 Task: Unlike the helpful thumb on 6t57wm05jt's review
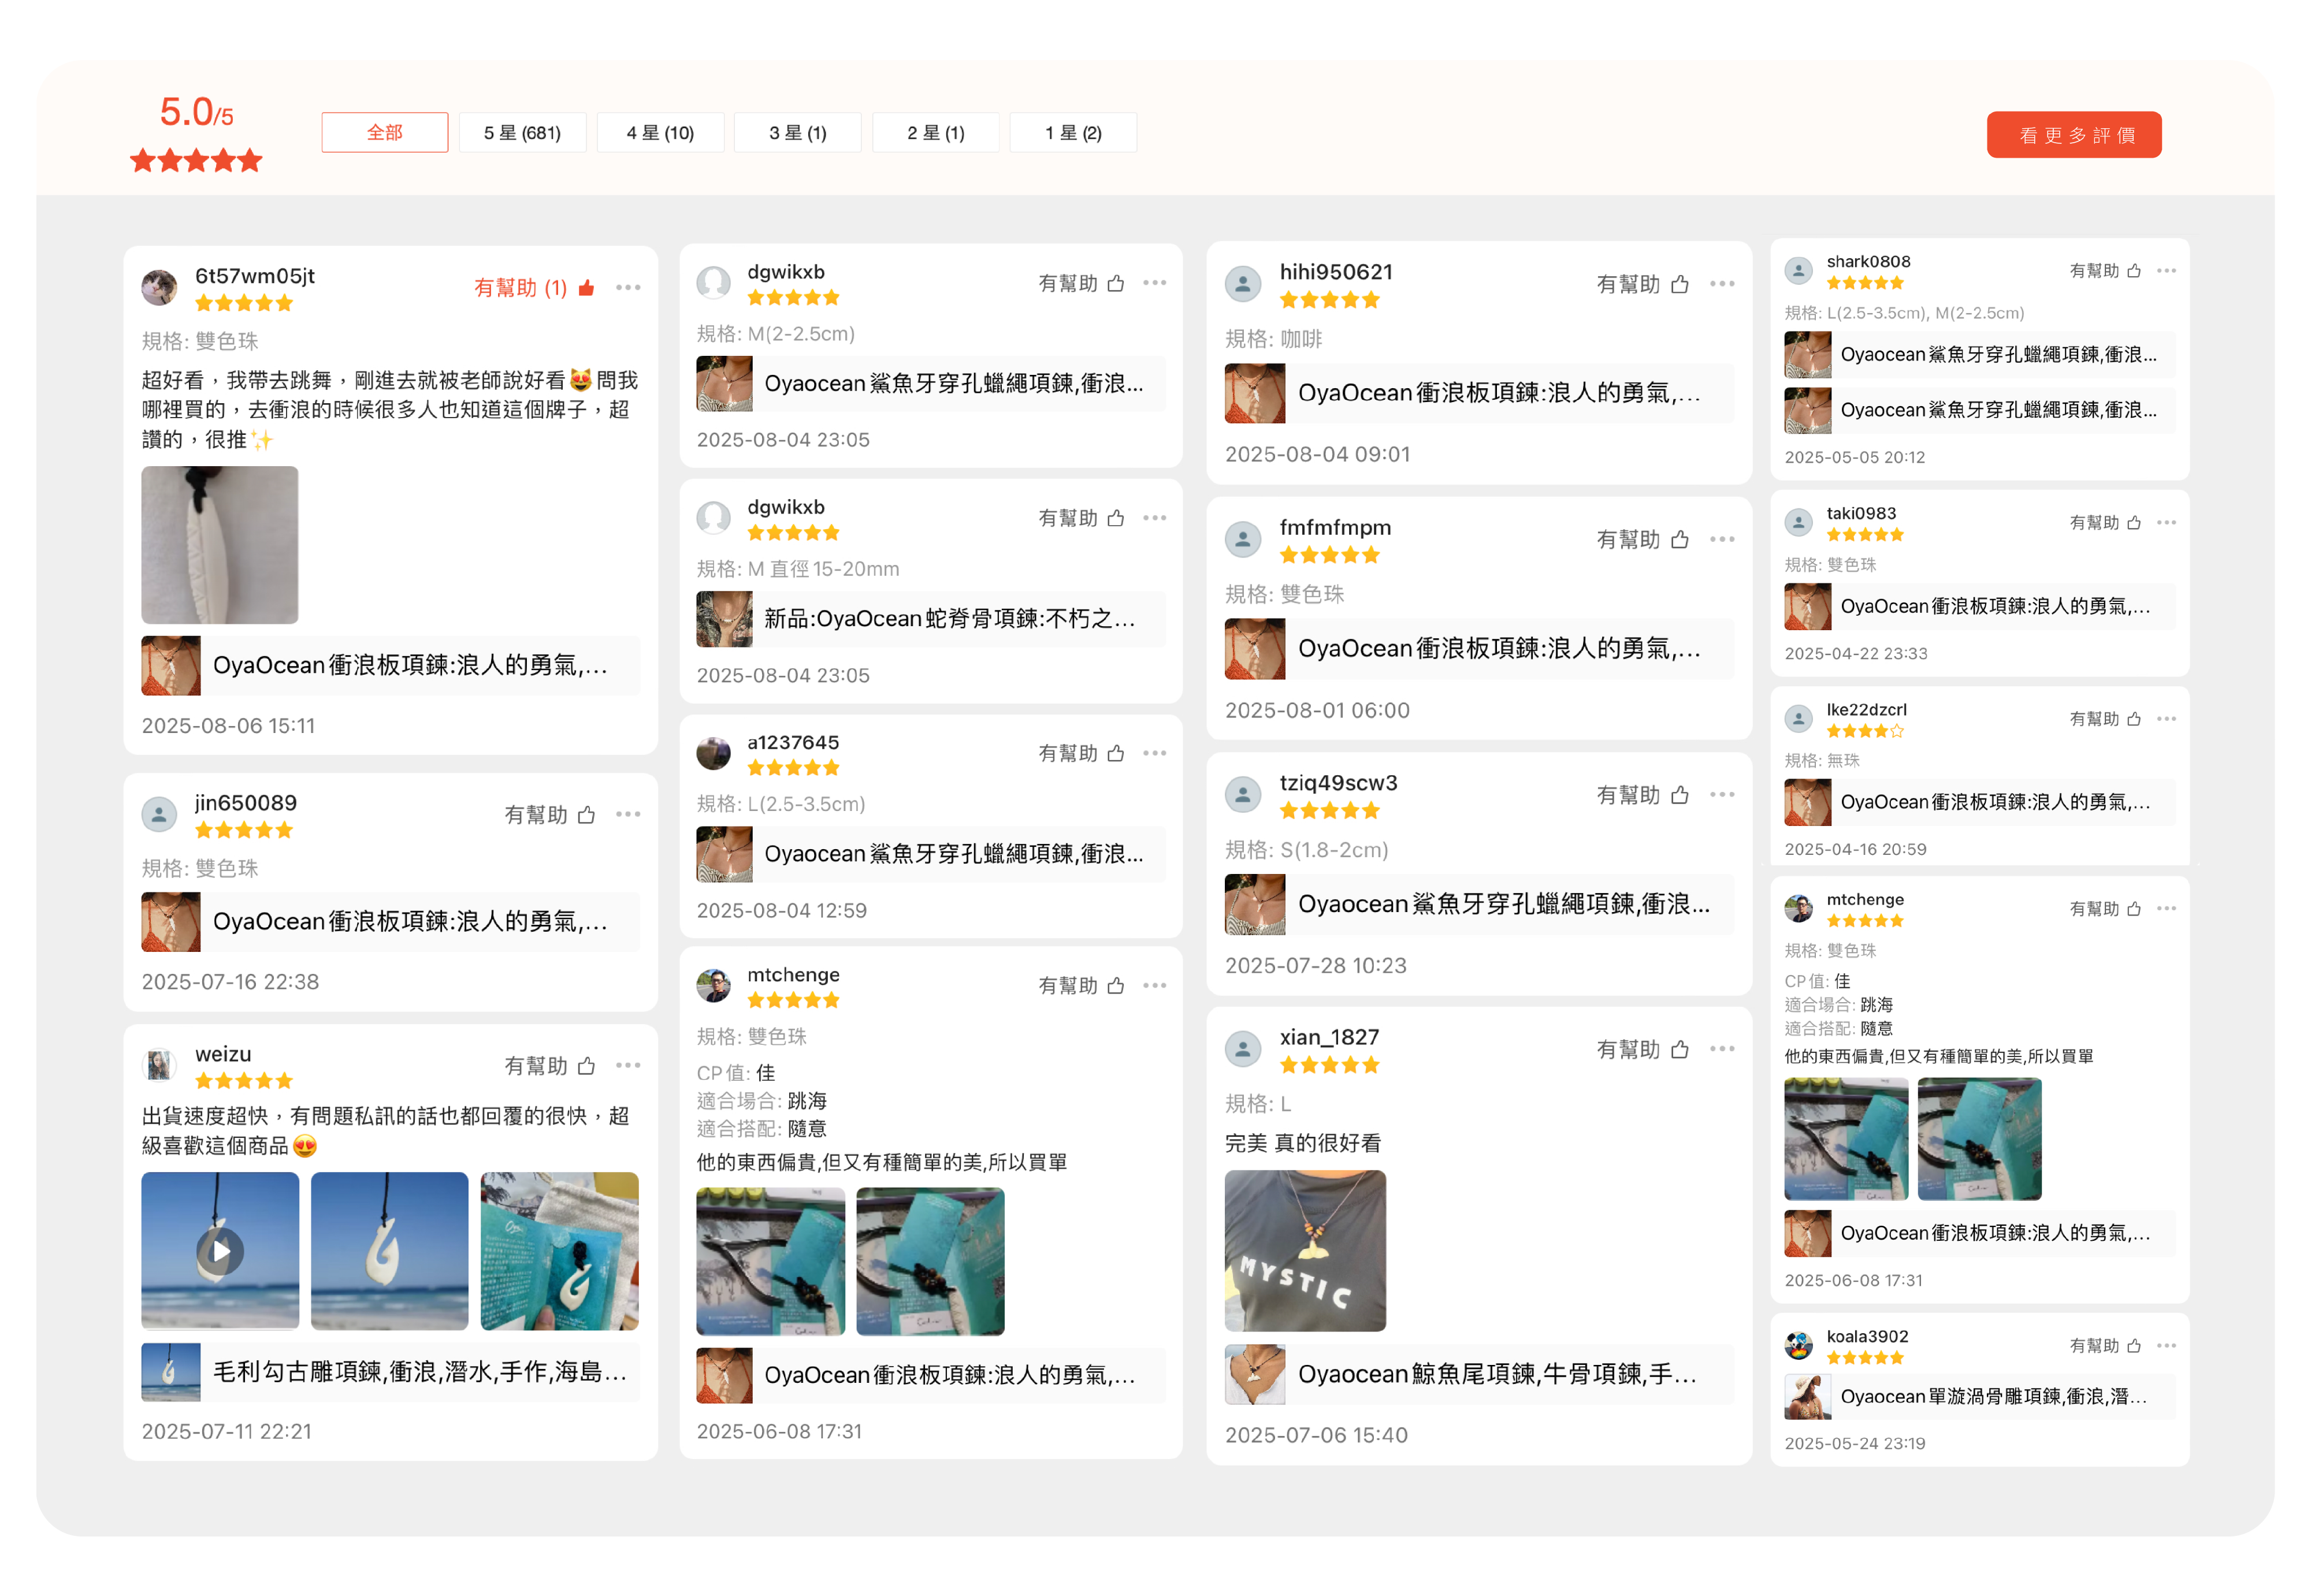(x=586, y=288)
